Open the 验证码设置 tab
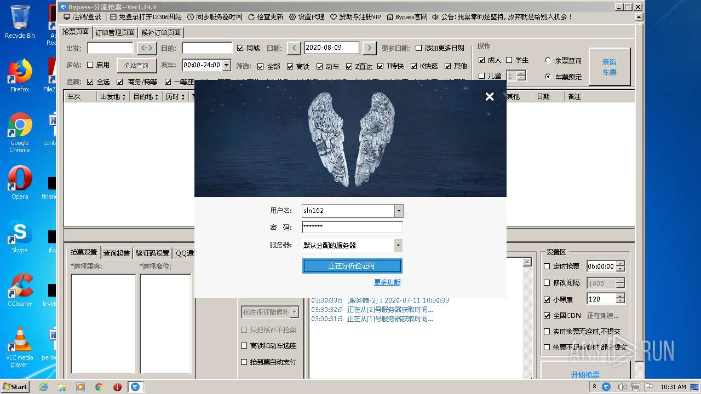701x394 pixels. tap(153, 253)
